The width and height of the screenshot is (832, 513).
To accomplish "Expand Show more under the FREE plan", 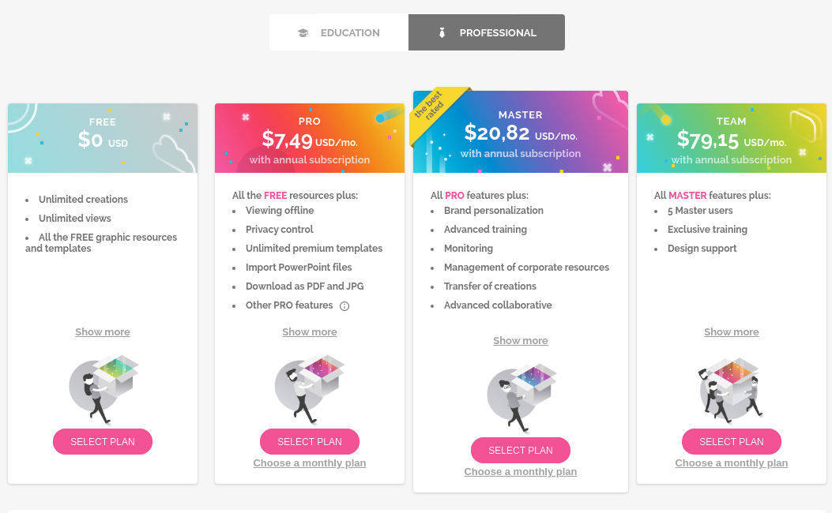I will click(102, 331).
